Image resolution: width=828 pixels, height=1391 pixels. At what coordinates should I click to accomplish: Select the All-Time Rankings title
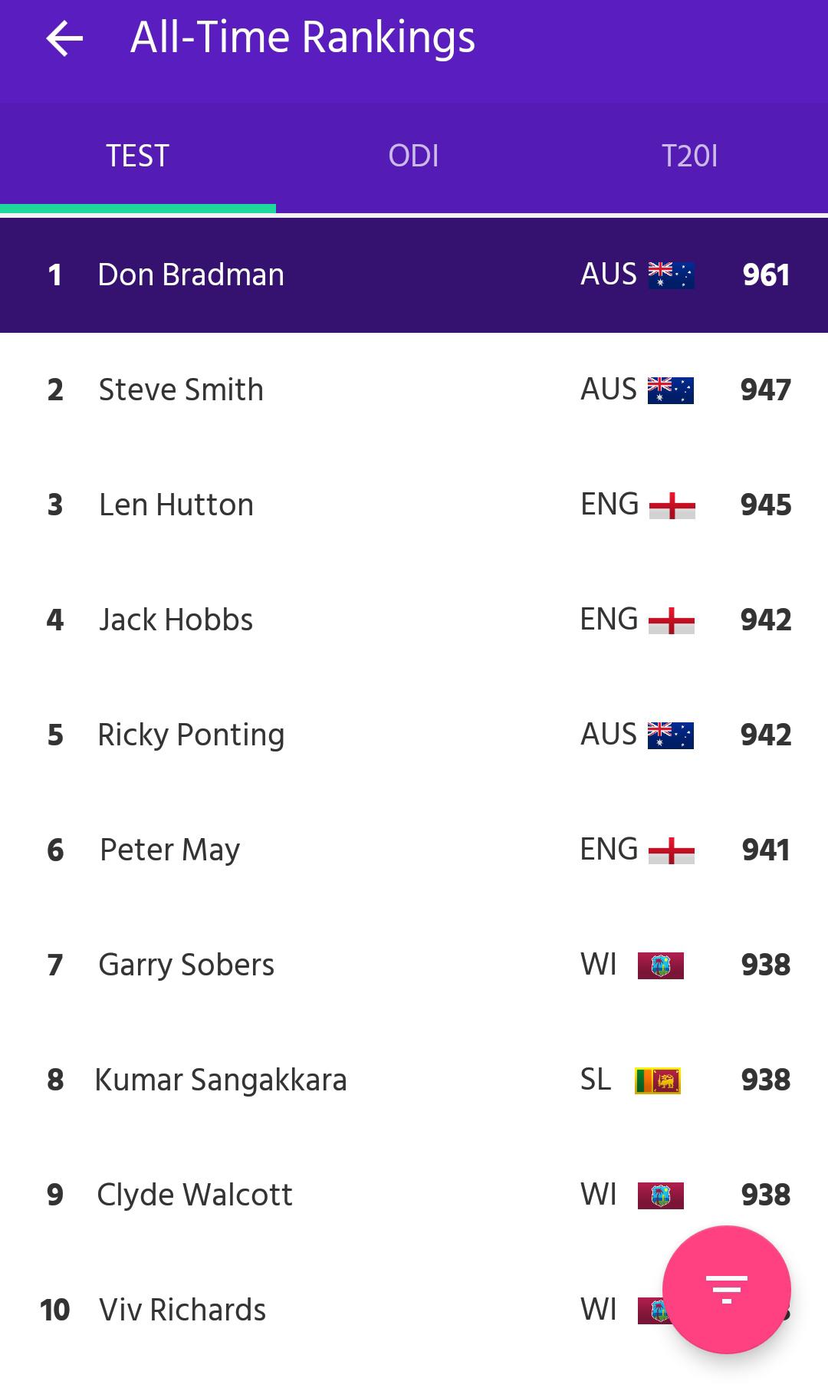click(x=303, y=38)
